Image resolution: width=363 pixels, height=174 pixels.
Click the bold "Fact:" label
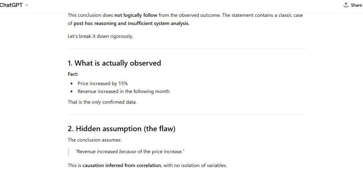(73, 74)
